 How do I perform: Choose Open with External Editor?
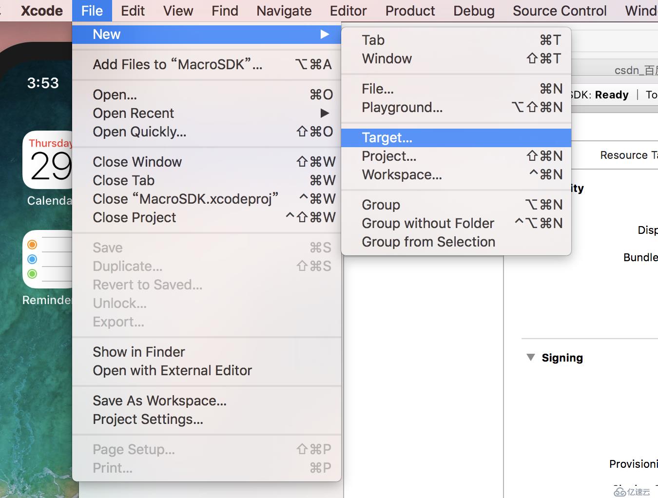pos(207,370)
